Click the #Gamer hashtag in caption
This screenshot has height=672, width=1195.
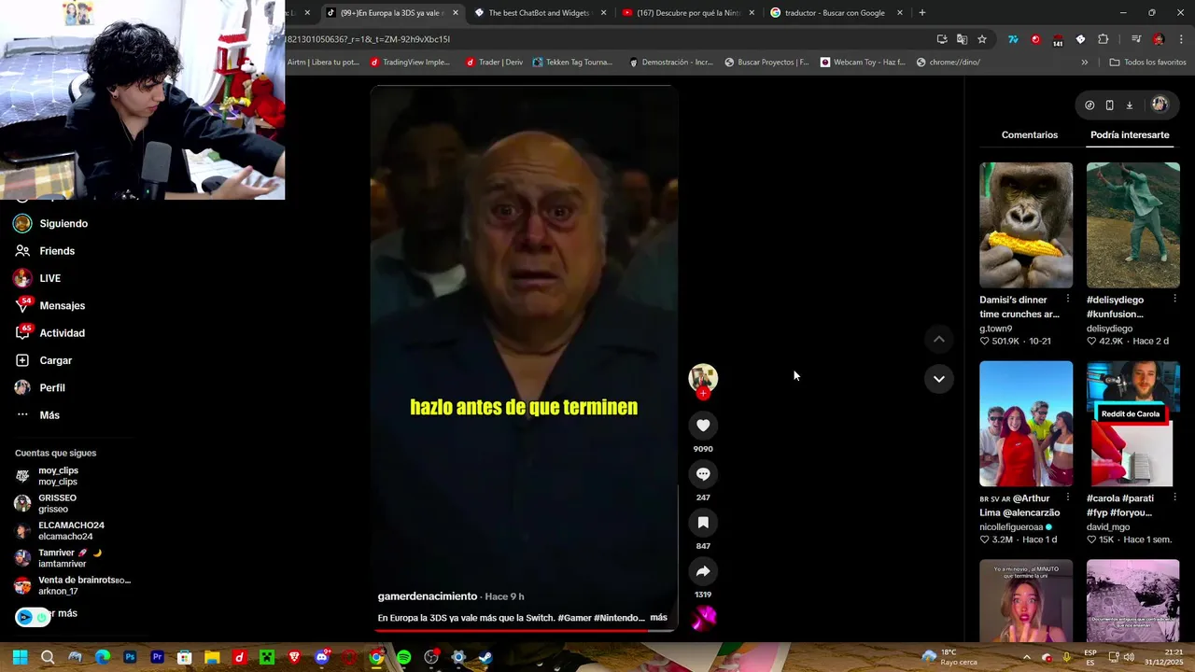coord(573,618)
